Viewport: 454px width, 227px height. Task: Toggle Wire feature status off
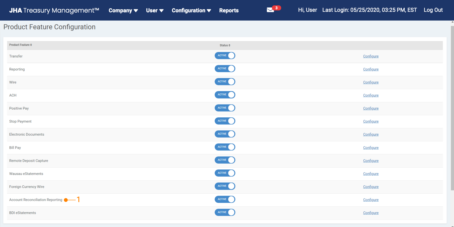coord(225,82)
